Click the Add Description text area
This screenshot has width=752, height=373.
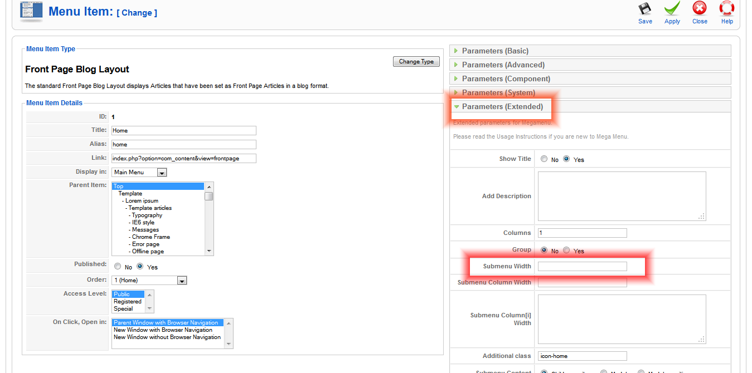point(622,196)
